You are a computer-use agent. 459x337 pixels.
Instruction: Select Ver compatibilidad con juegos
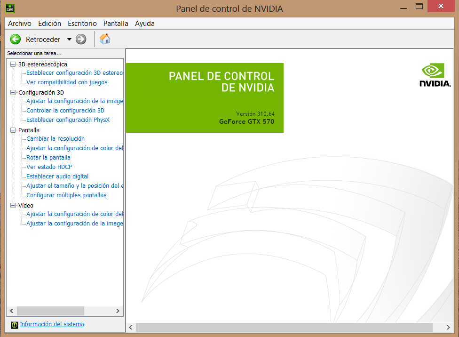[67, 82]
